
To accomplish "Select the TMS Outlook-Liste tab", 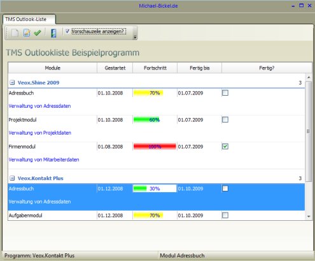I will [29, 19].
